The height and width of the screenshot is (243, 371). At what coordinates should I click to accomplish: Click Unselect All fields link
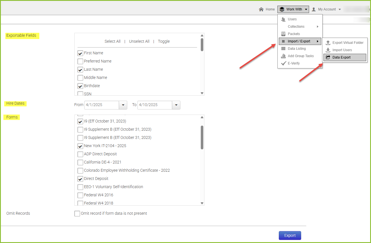pyautogui.click(x=139, y=41)
